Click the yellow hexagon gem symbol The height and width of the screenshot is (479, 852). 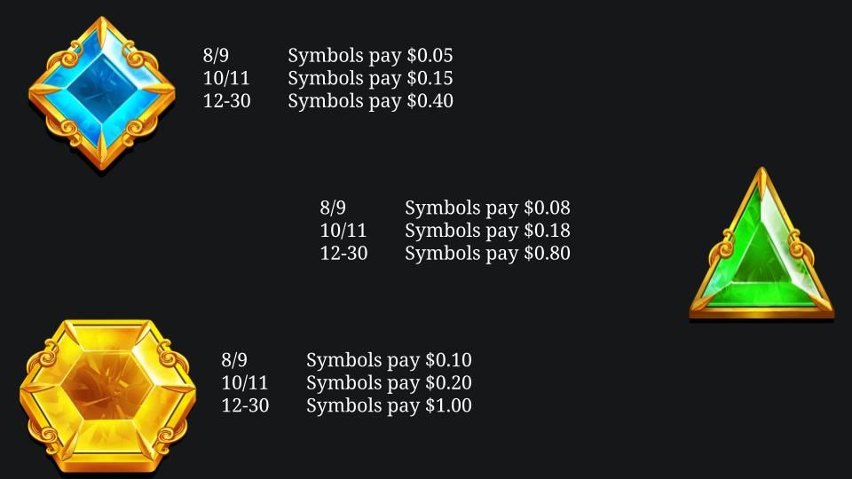[x=107, y=396]
